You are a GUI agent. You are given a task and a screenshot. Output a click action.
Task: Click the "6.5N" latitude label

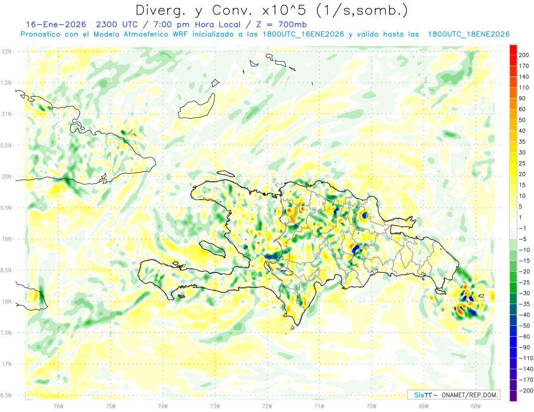[7, 396]
